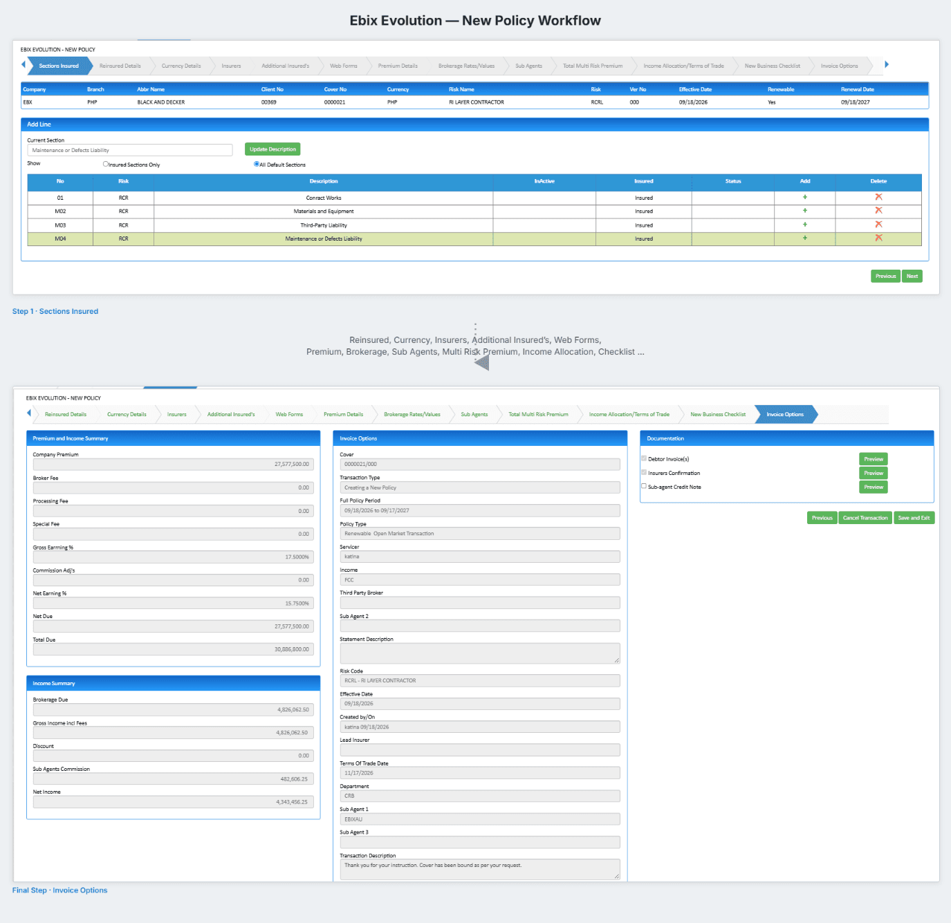Image resolution: width=951 pixels, height=923 pixels.
Task: Click the Previous button beside Cancel Transaction
Action: (822, 518)
